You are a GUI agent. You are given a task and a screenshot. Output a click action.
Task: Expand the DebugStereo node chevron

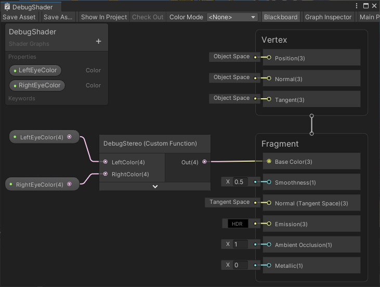point(155,187)
